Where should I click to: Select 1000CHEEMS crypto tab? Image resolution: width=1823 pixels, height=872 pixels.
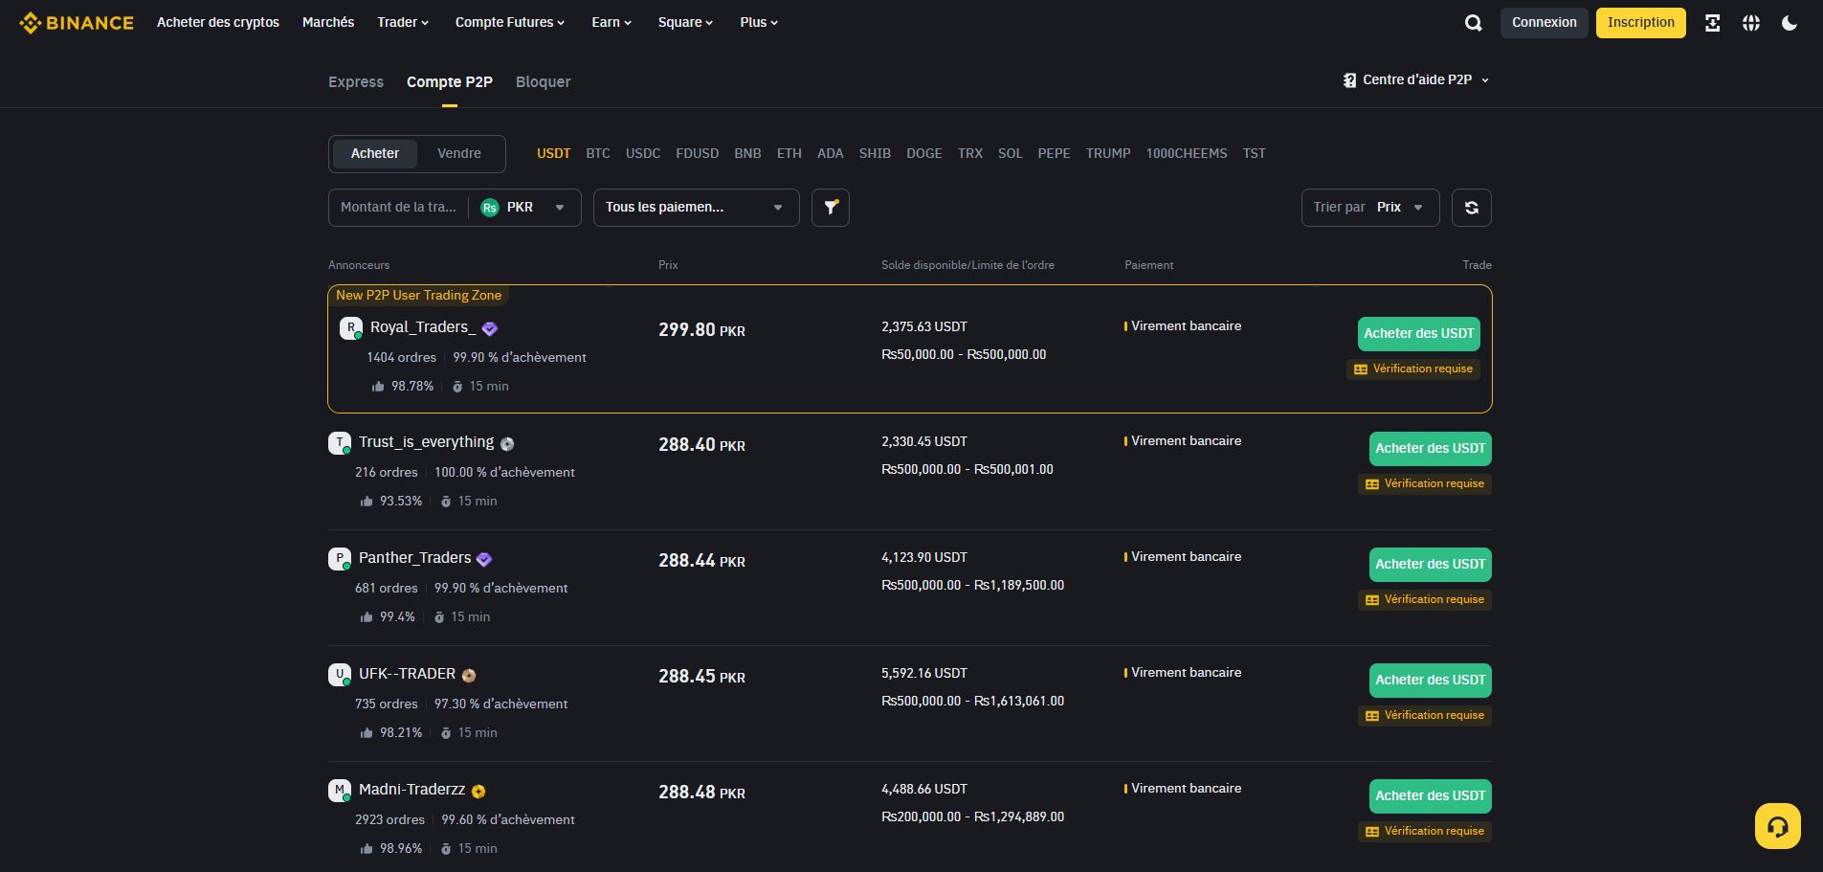[x=1187, y=153]
